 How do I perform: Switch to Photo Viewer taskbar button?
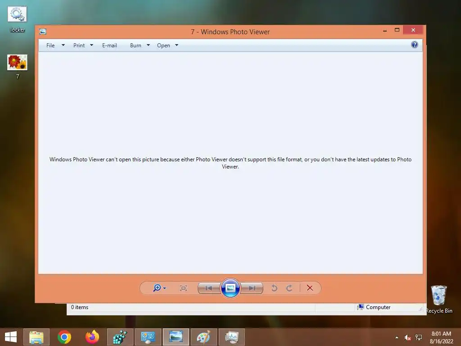[176, 337]
